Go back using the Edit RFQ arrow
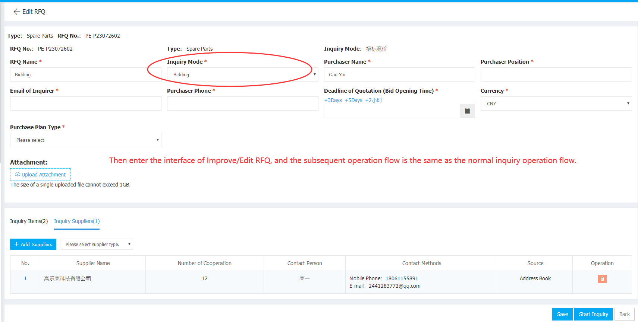Screen dimensions: 638x322 [16, 12]
